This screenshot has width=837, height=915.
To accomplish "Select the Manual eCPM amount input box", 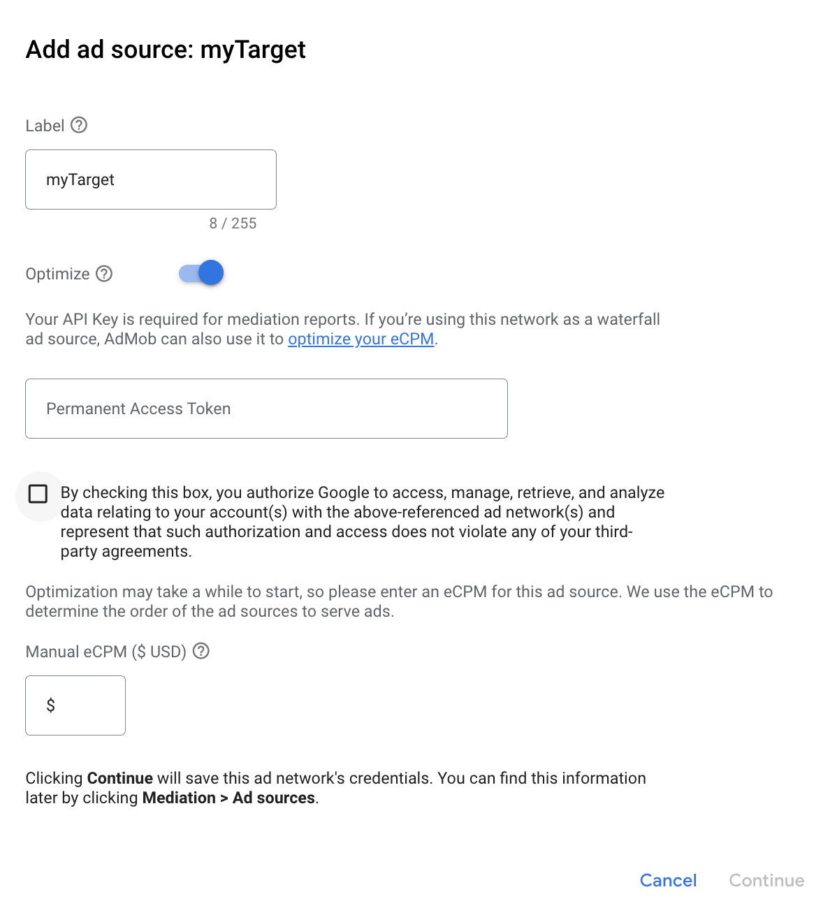I will tap(84, 705).
